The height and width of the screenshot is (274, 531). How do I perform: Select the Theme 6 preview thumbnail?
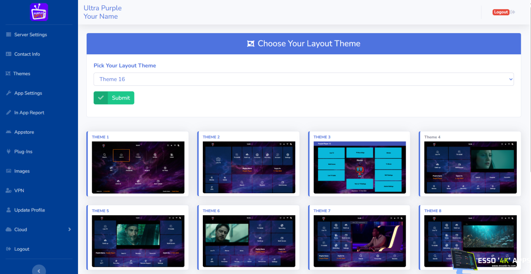pos(249,241)
